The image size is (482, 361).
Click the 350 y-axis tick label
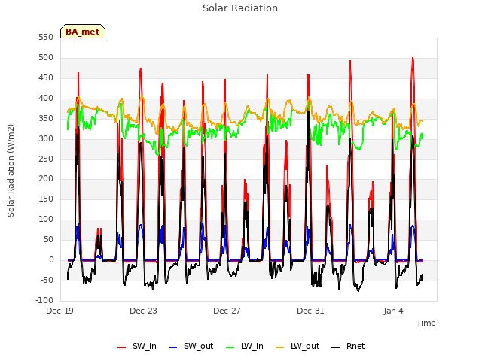pyautogui.click(x=46, y=118)
